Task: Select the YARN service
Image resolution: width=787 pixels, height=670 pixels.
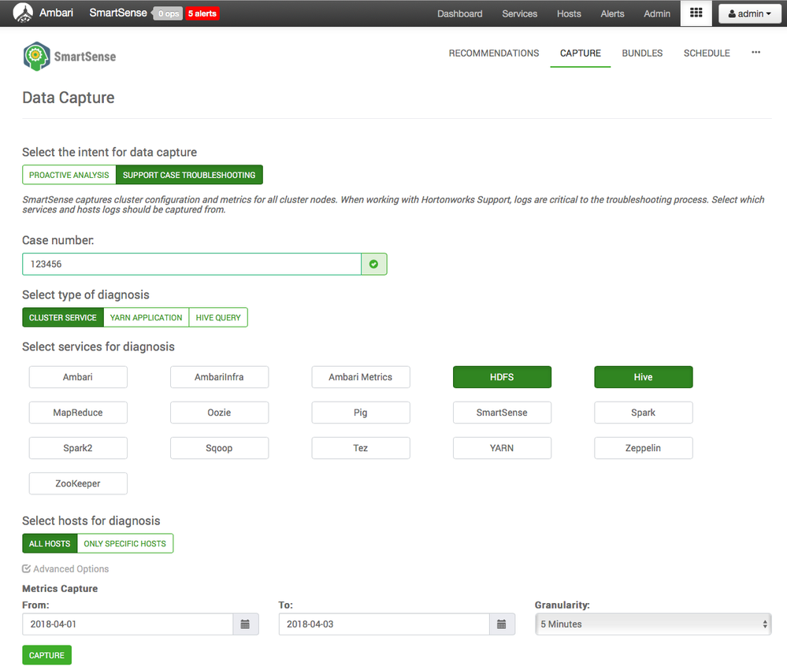Action: click(x=502, y=448)
